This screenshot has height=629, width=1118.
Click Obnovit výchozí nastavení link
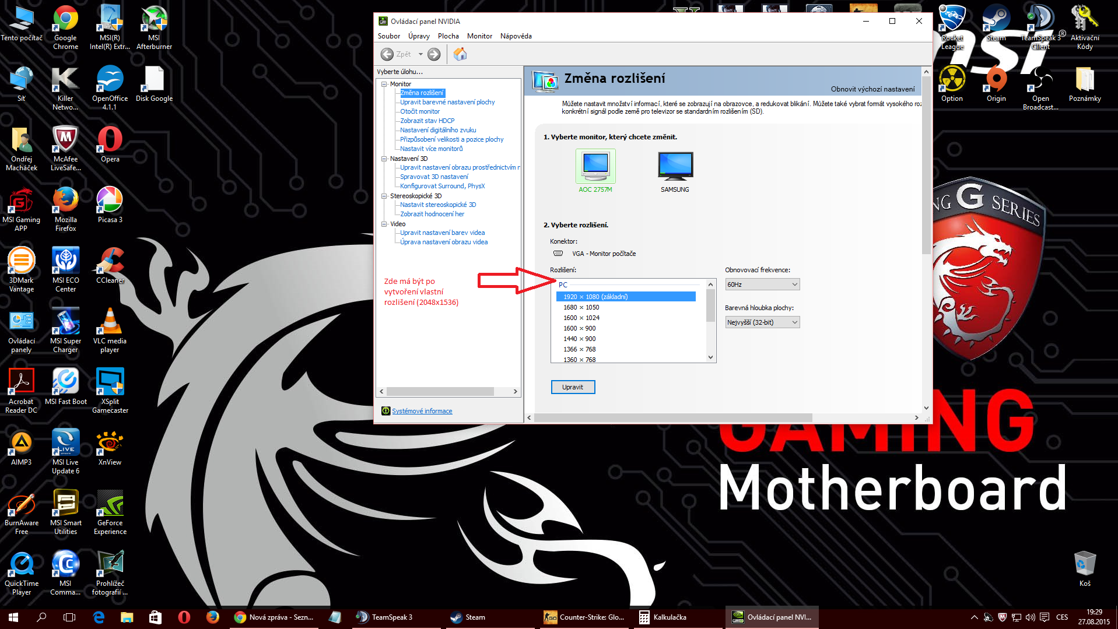872,89
